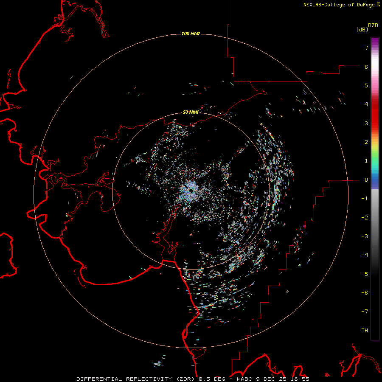Click the 7 value on the color scale
The image size is (382, 382).
coord(366,48)
